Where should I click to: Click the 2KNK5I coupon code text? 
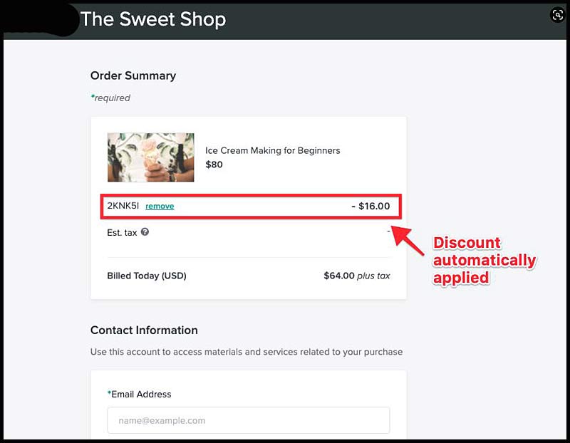point(123,206)
